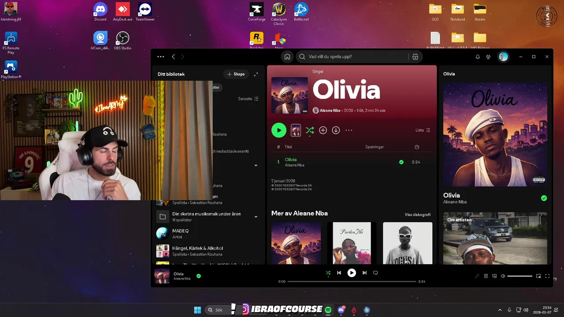This screenshot has width=564, height=317.
Task: Open Battle.net desktop shortcut
Action: 301,12
